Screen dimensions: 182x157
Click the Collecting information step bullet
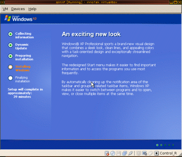pos(11,34)
